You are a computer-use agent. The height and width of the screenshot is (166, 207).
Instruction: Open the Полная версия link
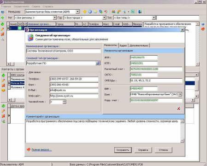coord(41,149)
